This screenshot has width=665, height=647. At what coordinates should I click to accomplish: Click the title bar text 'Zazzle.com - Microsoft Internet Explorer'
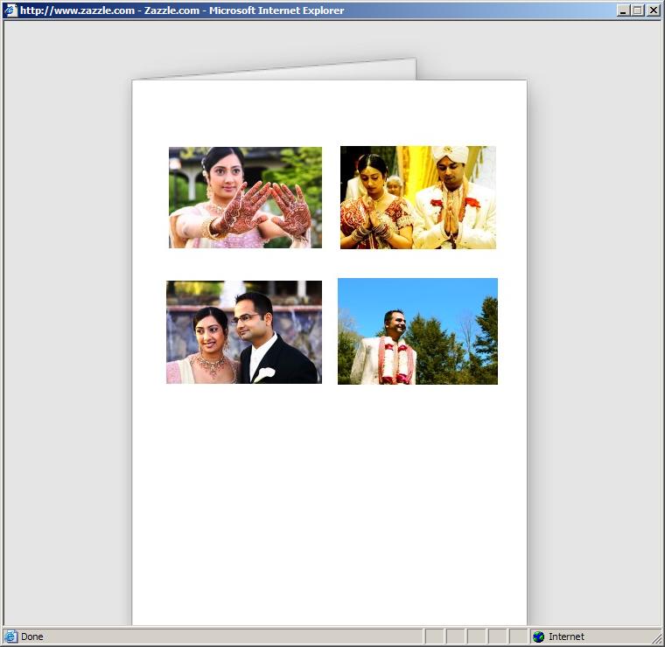pyautogui.click(x=244, y=10)
